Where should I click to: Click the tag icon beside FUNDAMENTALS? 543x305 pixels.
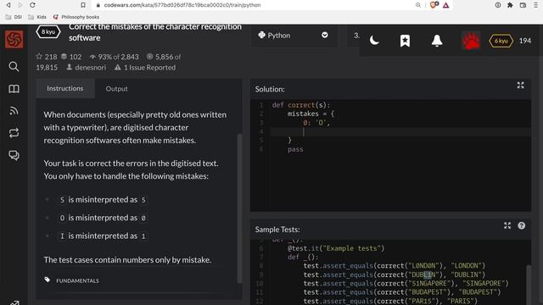coord(48,280)
